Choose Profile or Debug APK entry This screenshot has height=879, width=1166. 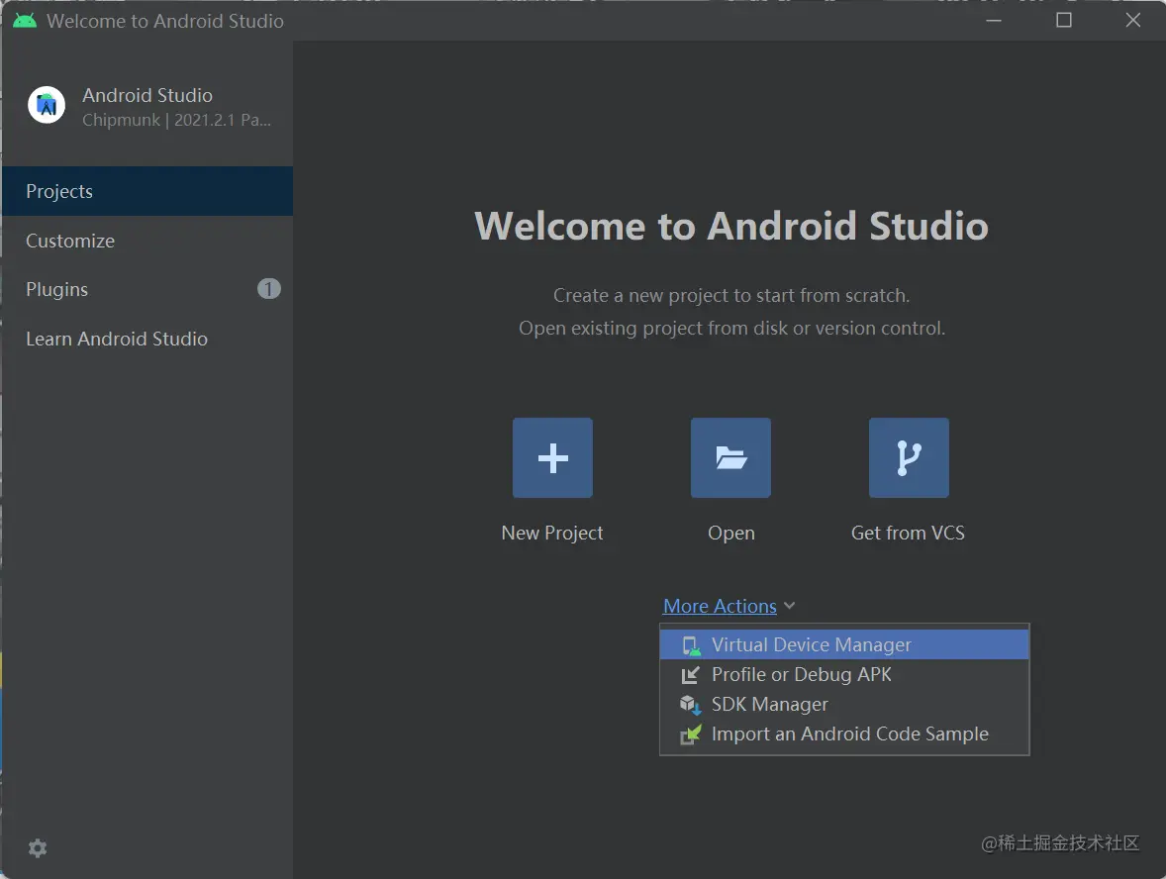point(844,674)
